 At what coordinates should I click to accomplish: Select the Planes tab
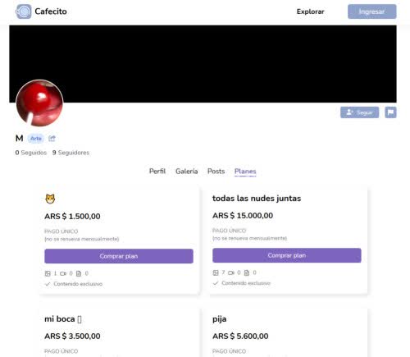[x=245, y=172]
